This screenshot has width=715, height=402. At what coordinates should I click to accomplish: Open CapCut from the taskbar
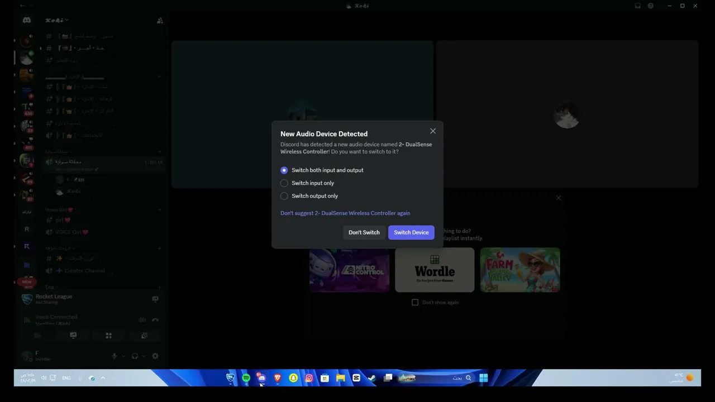coord(356,378)
